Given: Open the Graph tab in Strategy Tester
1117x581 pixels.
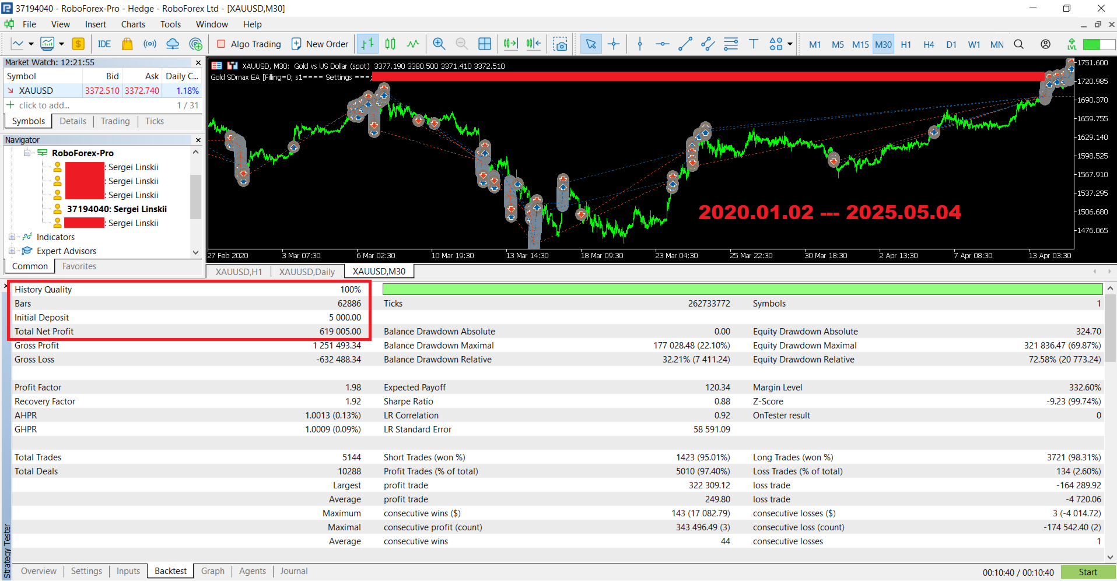Looking at the screenshot, I should [213, 571].
